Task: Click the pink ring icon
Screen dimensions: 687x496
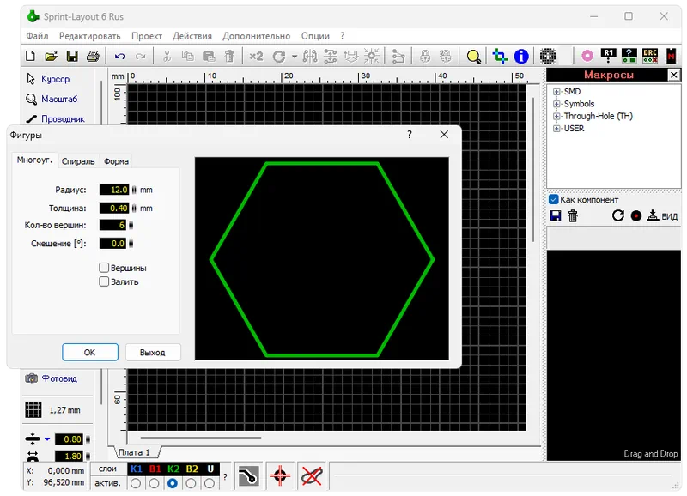Action: click(x=587, y=56)
